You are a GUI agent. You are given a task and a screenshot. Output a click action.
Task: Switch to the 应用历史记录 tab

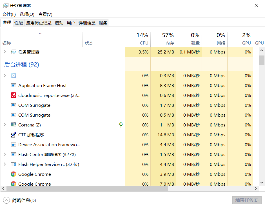click(x=39, y=23)
